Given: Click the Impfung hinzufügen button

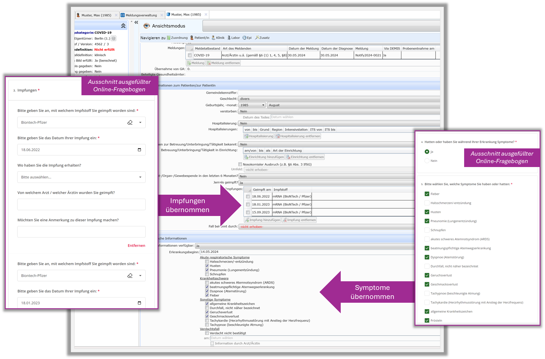Looking at the screenshot, I should click(x=262, y=220).
